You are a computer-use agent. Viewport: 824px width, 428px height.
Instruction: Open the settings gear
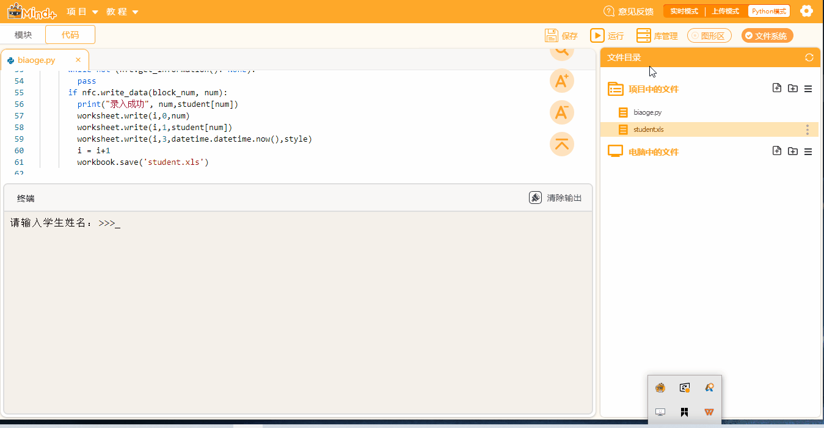(x=806, y=11)
